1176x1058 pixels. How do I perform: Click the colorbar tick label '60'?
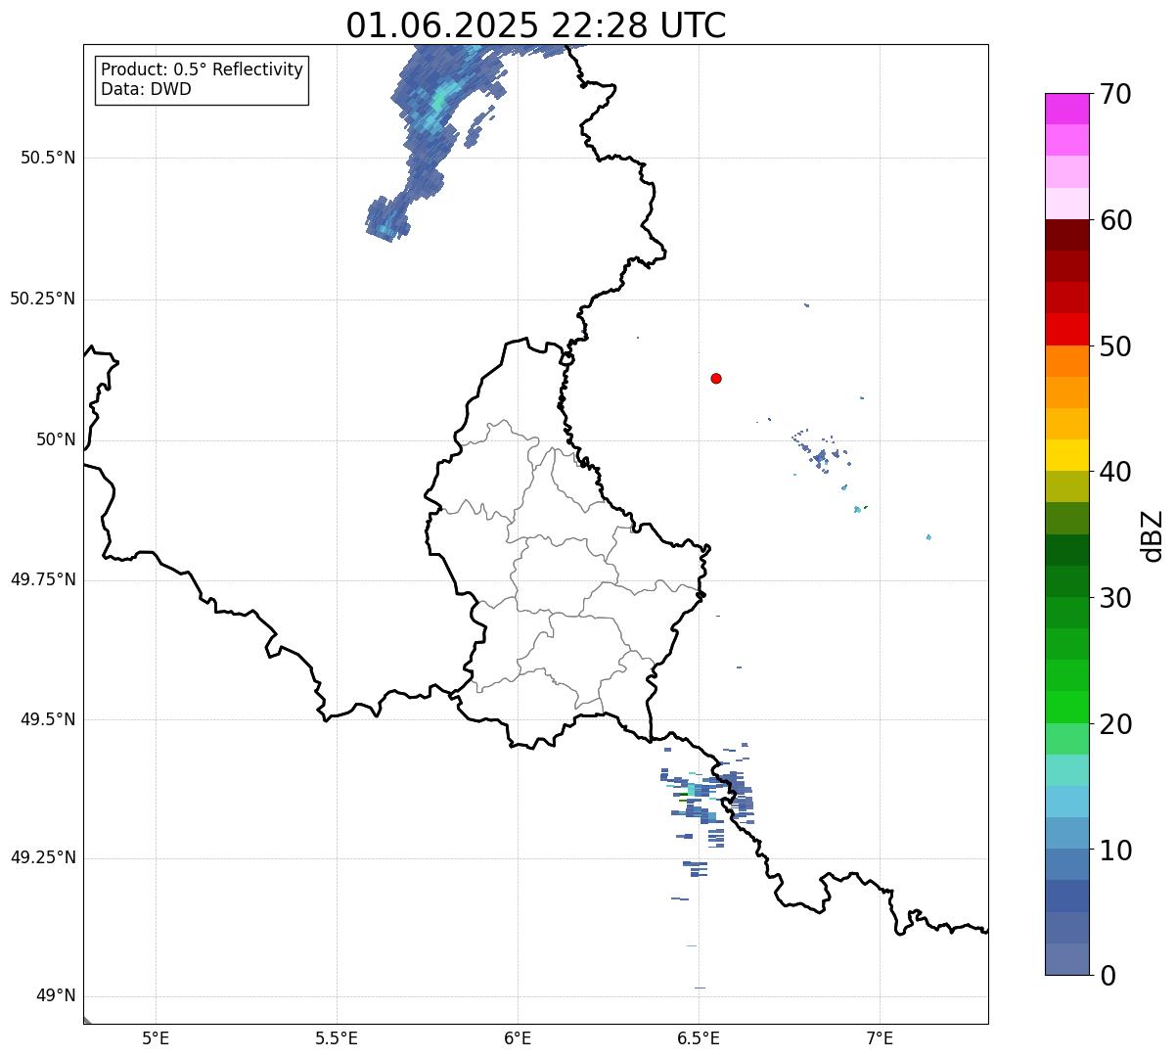tap(1115, 220)
